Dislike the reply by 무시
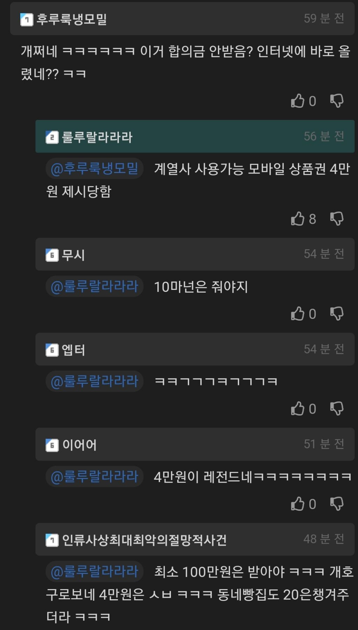358x630 pixels. (x=337, y=314)
